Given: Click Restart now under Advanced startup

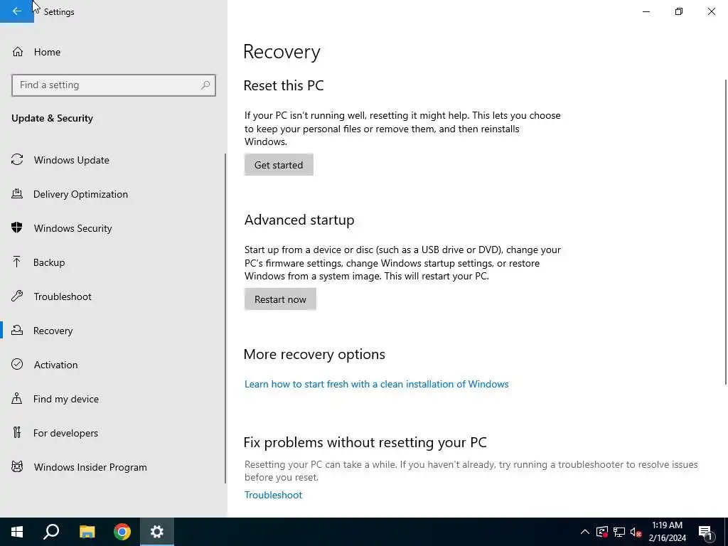Looking at the screenshot, I should click(280, 299).
